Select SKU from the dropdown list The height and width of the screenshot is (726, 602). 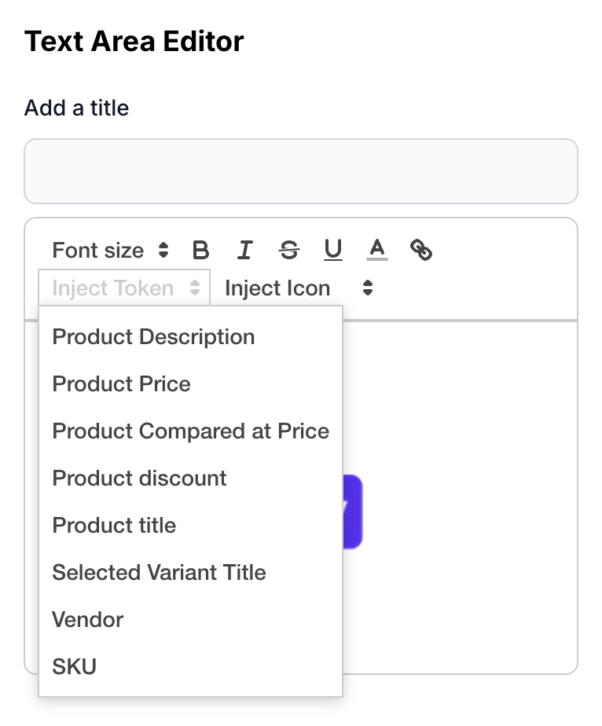tap(75, 667)
